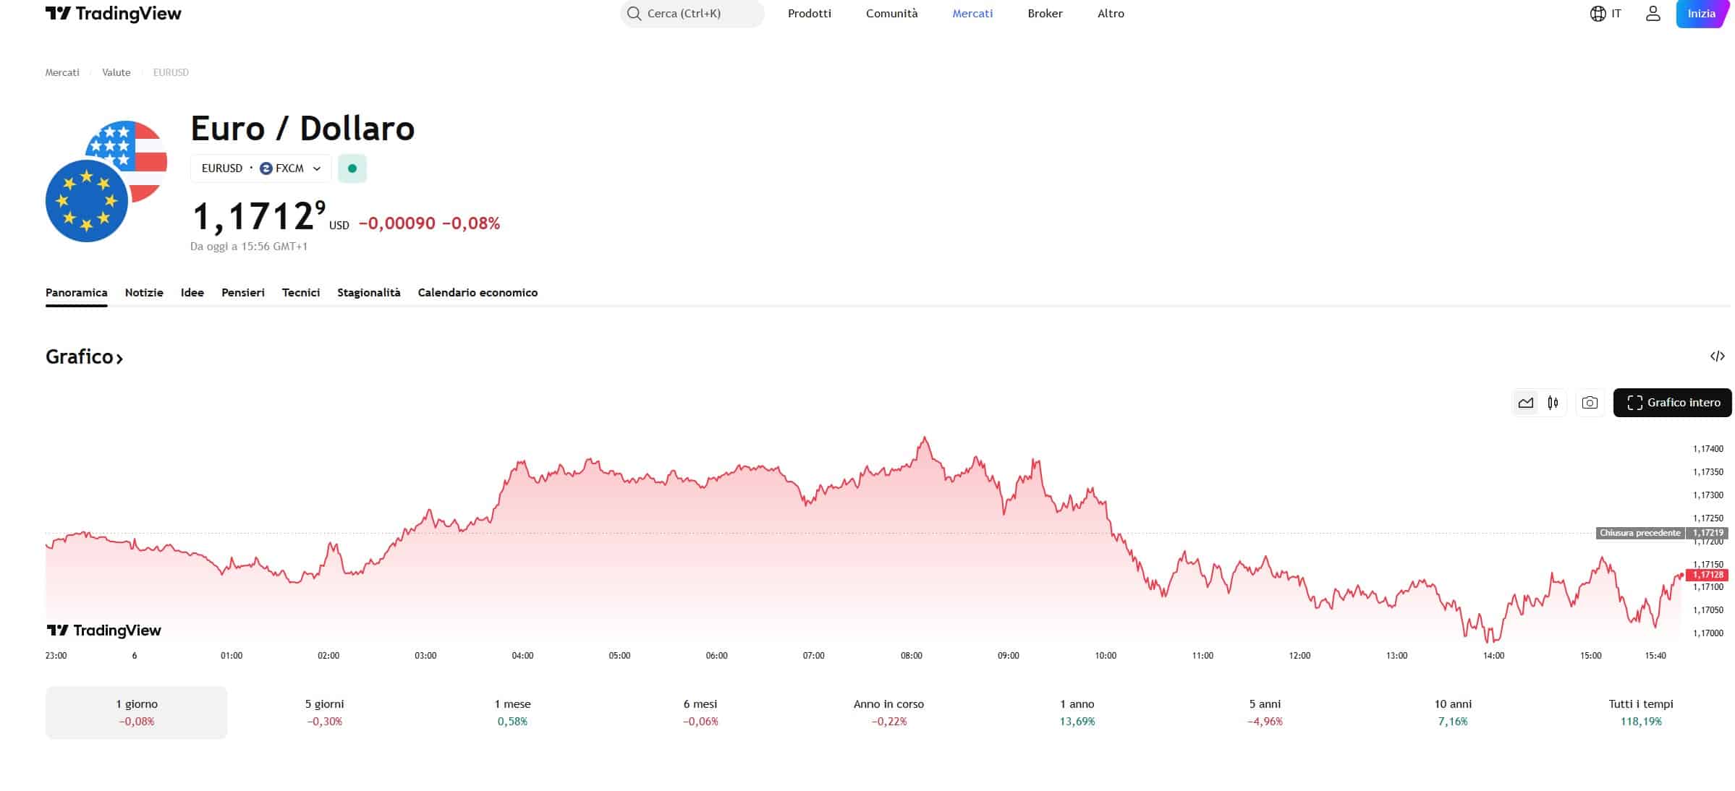
Task: Open the Calendario economico tab
Action: click(x=478, y=292)
